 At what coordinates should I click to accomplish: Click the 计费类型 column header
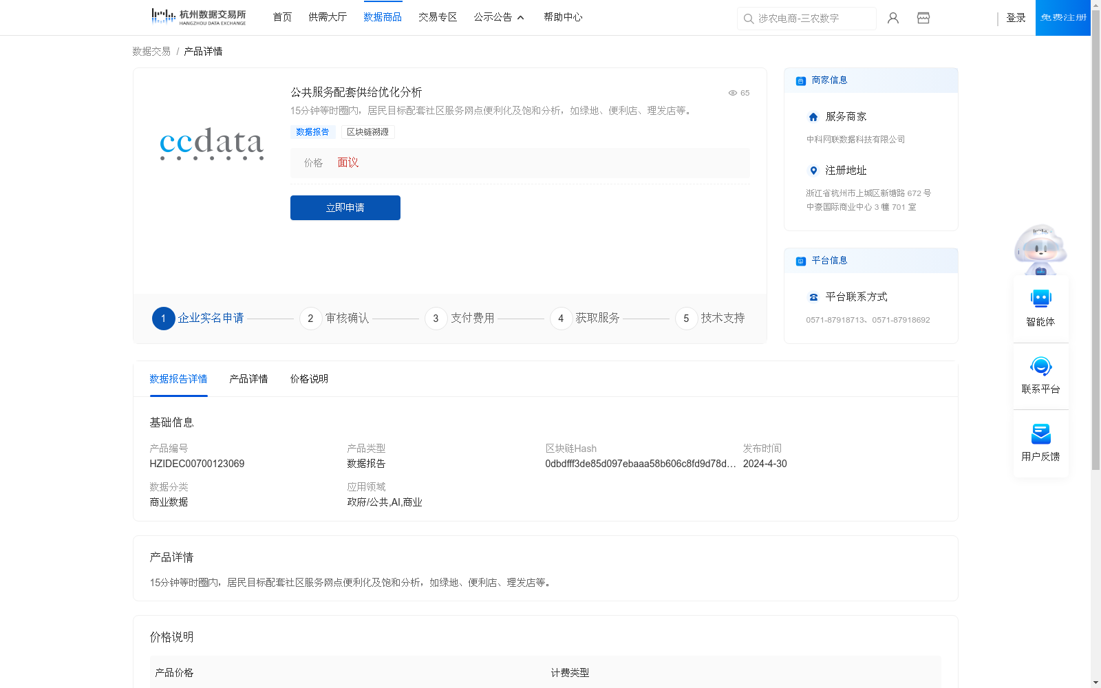570,673
